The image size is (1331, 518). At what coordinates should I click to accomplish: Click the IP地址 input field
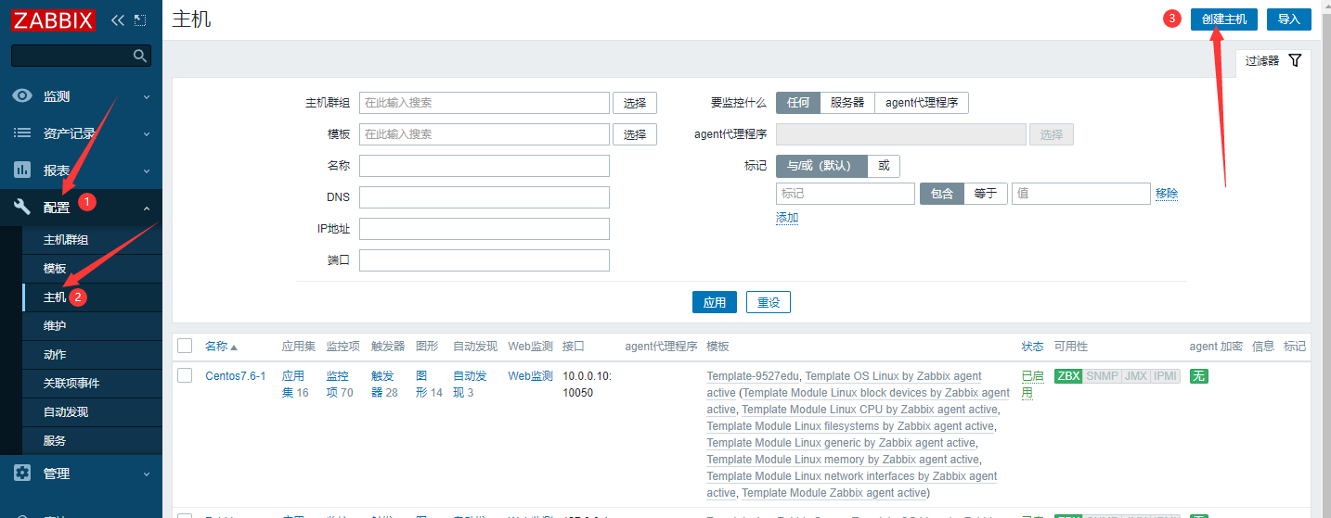(484, 229)
